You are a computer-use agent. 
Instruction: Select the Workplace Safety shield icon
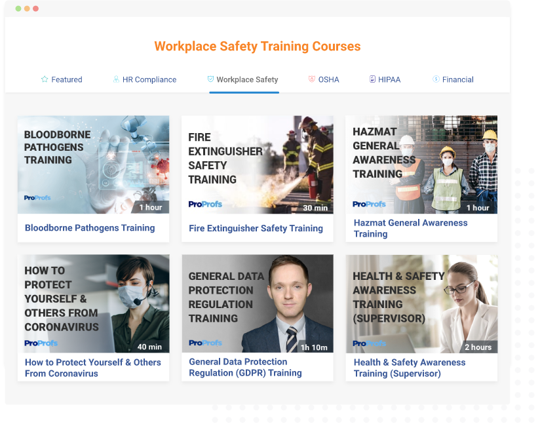[210, 79]
